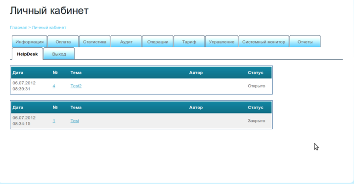Open the Системный монитор tab
This screenshot has width=354, height=184.
click(264, 41)
